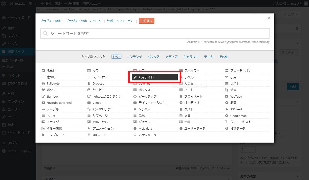
Task: Choose the スポイラー shortcode
Action: click(192, 71)
